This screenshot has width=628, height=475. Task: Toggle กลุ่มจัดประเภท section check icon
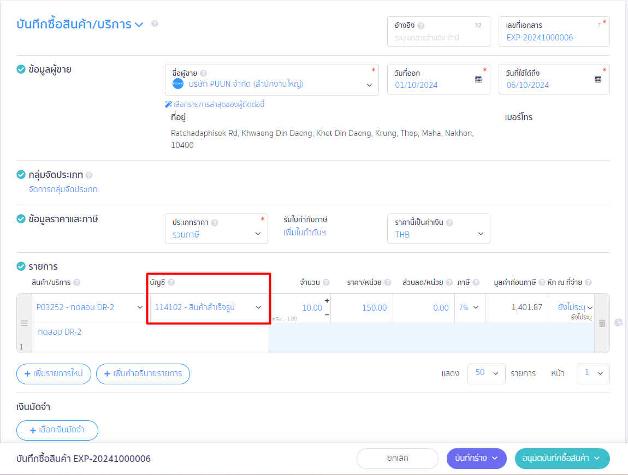pyautogui.click(x=21, y=175)
